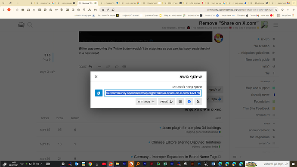
Task: Create a new topic with נושא חדש button
Action: (x=146, y=102)
